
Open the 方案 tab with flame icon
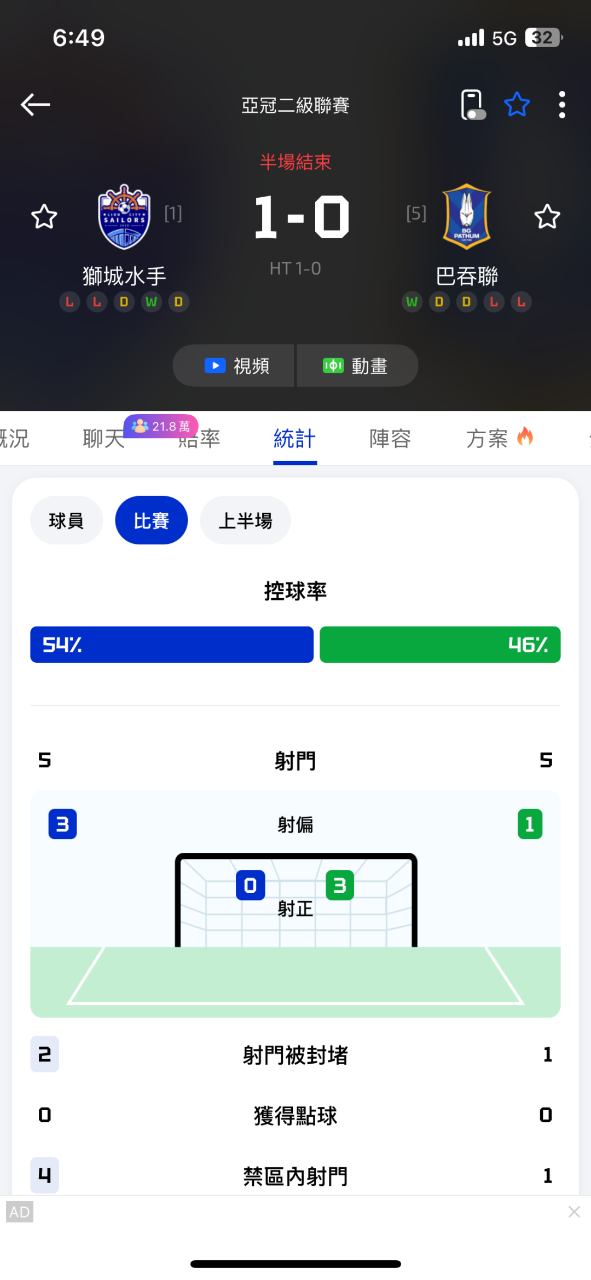click(500, 439)
